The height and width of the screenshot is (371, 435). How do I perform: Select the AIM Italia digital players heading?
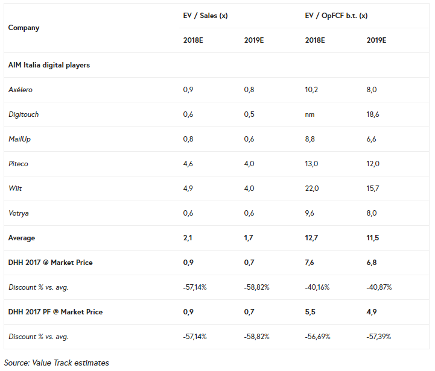click(49, 65)
